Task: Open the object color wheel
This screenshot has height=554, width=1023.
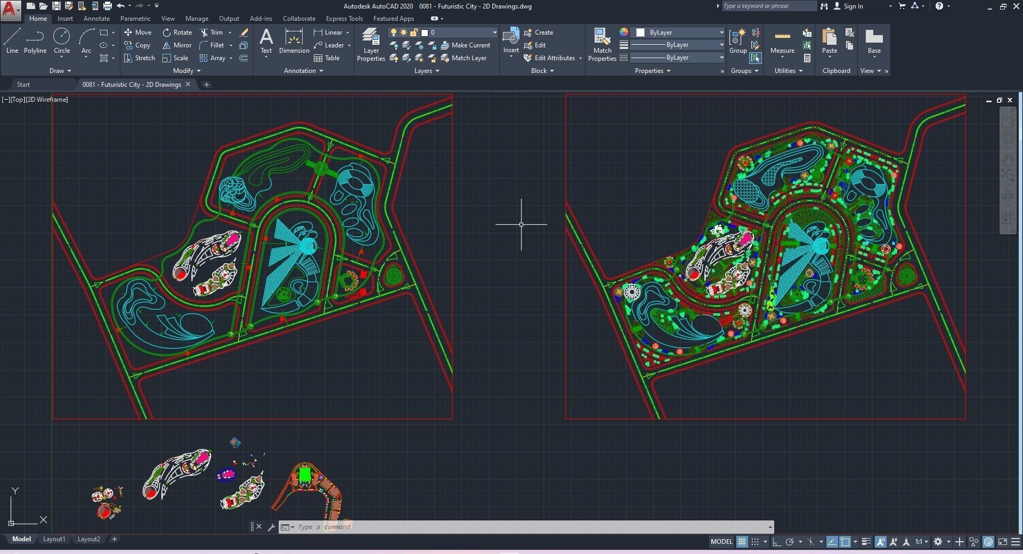Action: [623, 32]
